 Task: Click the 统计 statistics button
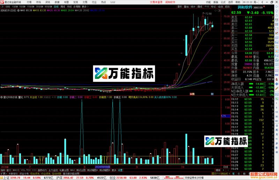(193, 7)
